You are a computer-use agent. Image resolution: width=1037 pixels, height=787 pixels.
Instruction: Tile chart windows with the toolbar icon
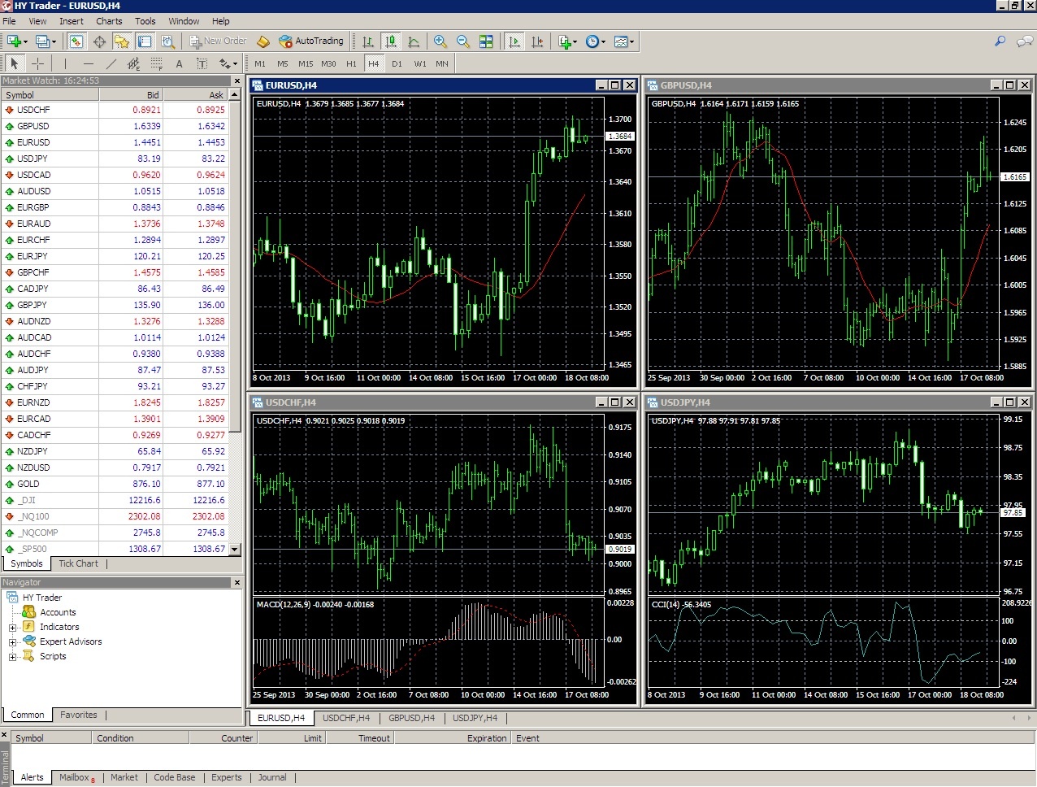tap(486, 41)
